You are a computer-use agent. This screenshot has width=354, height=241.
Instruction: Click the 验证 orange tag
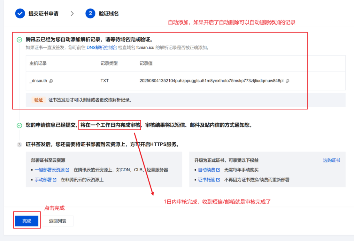click(38, 100)
